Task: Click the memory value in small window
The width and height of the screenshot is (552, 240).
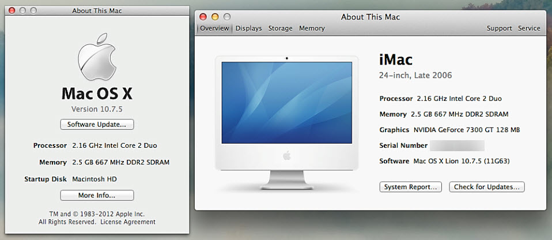Action: click(x=121, y=162)
